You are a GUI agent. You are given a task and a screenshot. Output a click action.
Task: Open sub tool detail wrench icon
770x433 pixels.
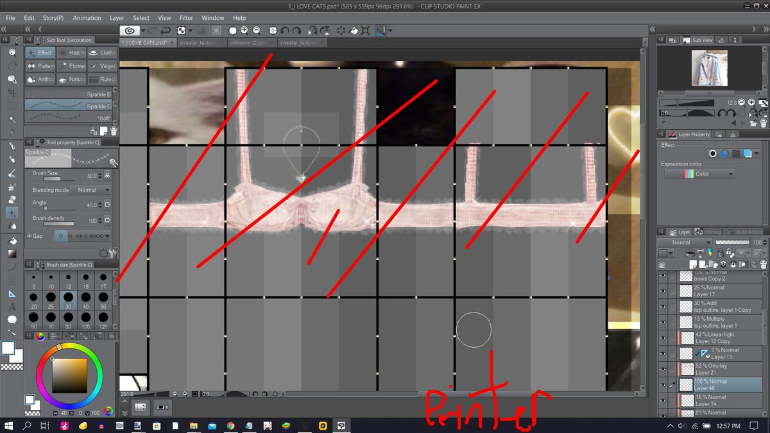coord(113,253)
